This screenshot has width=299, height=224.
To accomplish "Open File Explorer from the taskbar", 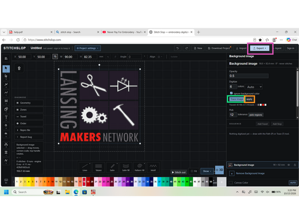I will pyautogui.click(x=67, y=192).
